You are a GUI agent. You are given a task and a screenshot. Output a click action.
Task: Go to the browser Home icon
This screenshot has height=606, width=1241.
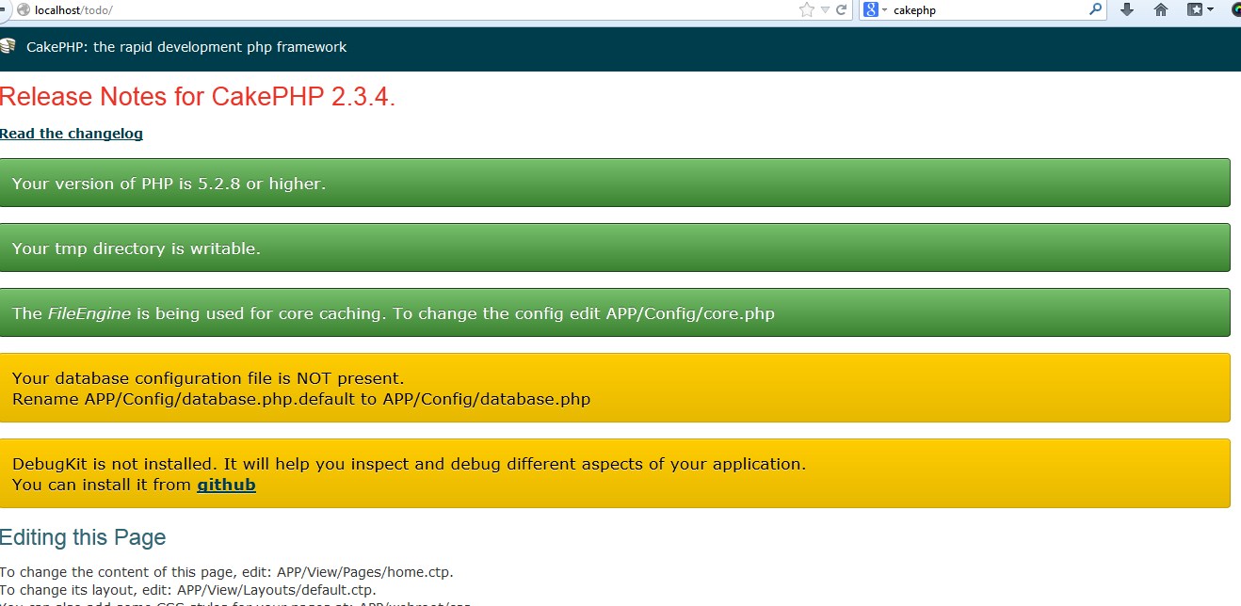pyautogui.click(x=1160, y=9)
